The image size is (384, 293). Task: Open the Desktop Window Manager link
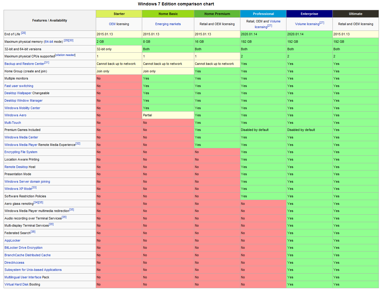(23, 100)
